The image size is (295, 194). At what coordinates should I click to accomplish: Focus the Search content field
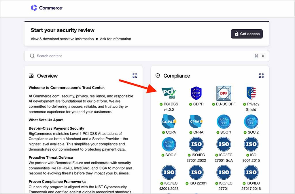point(147,56)
